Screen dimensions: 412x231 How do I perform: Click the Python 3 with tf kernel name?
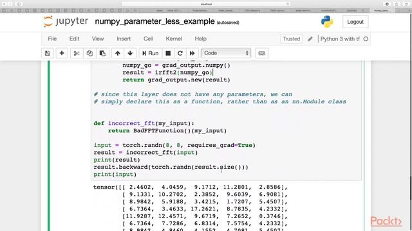[x=340, y=39]
